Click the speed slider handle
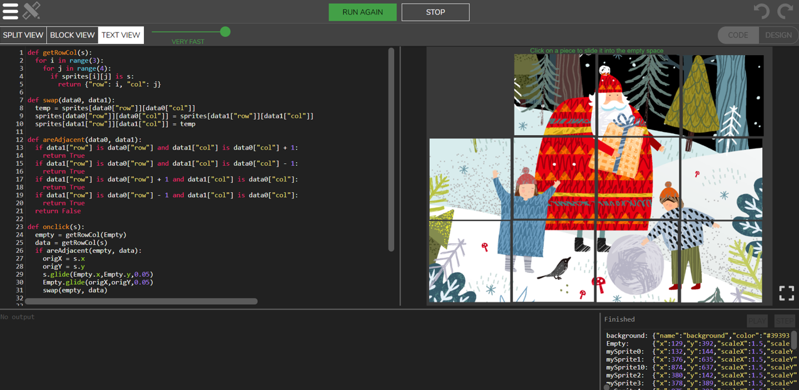The height and width of the screenshot is (390, 799). coord(225,31)
